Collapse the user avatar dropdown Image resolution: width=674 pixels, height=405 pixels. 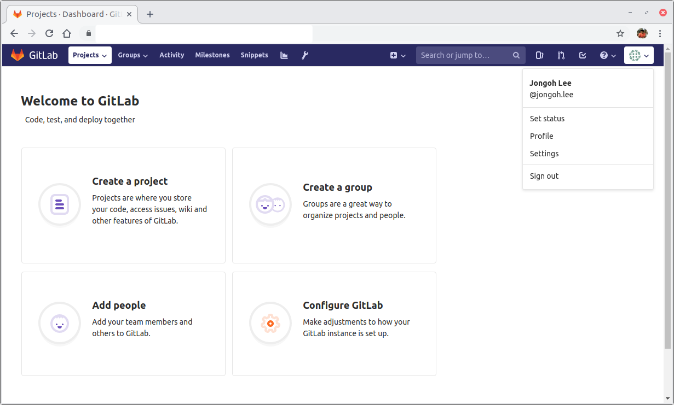[639, 55]
